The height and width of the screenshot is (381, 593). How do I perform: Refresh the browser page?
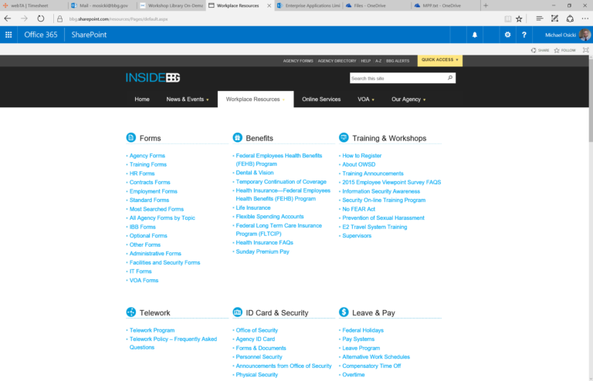point(40,18)
